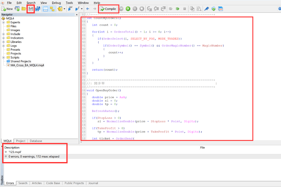
Task: Expand the Scripts folder tree node
Action: [3, 57]
